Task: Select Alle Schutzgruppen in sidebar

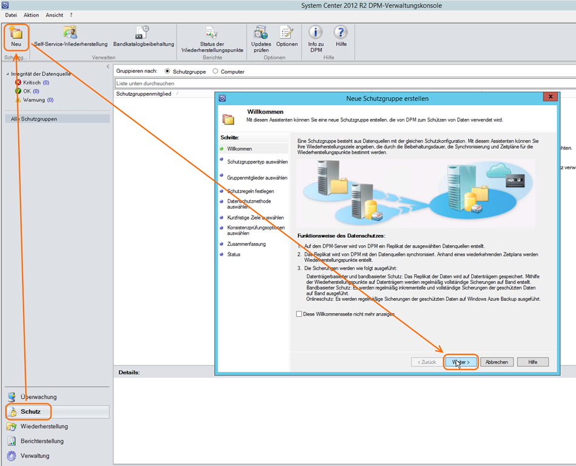Action: (34, 119)
